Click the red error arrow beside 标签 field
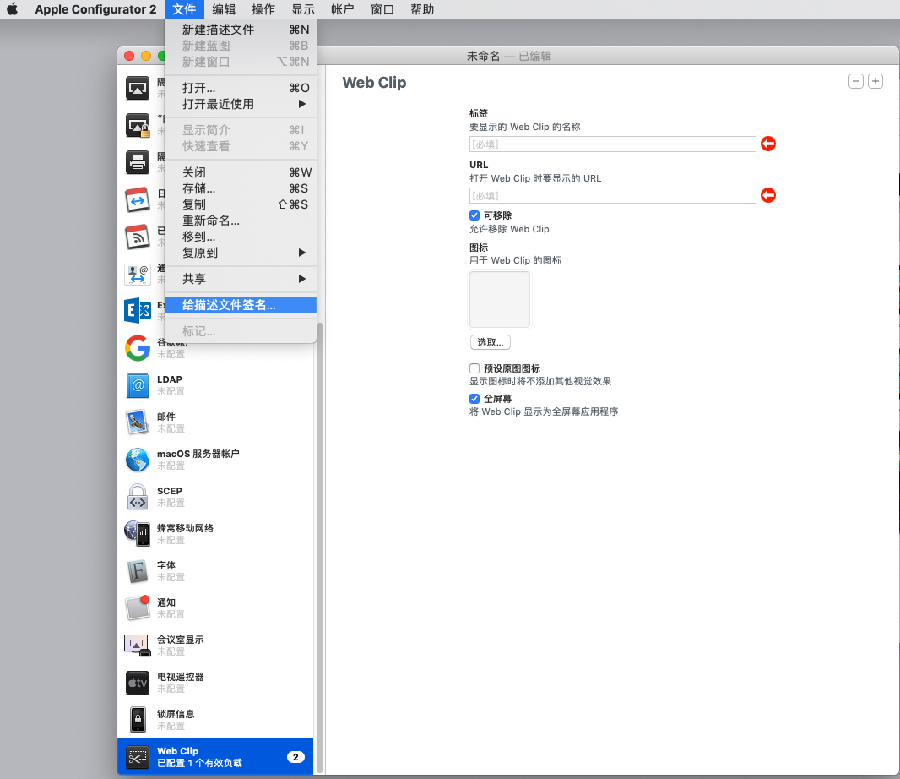The height and width of the screenshot is (779, 900). pos(768,144)
